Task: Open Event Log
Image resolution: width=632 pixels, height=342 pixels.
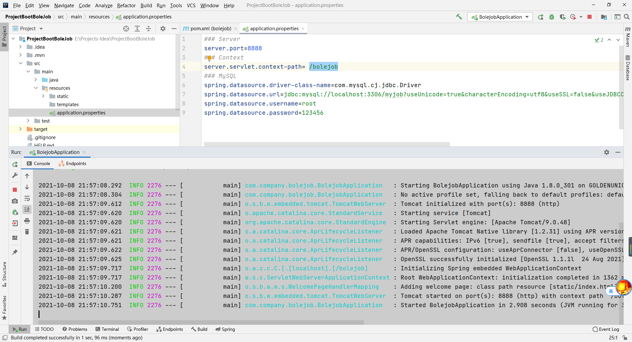Action: (606, 329)
